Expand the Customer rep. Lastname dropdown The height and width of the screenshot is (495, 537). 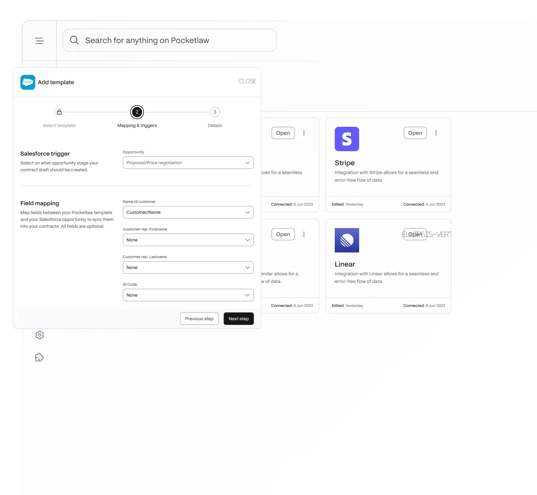tap(188, 268)
